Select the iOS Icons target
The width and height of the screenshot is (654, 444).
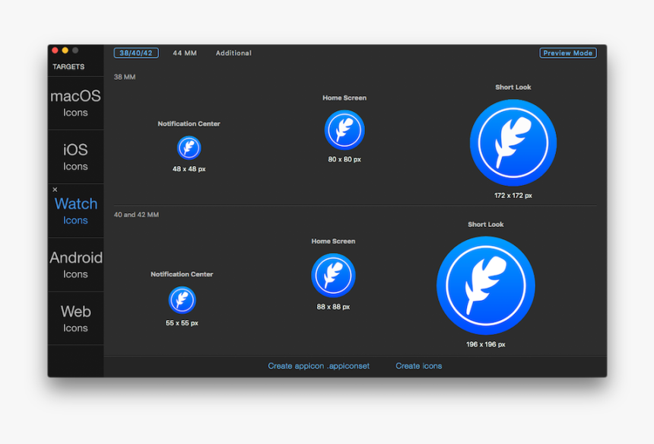pos(75,156)
